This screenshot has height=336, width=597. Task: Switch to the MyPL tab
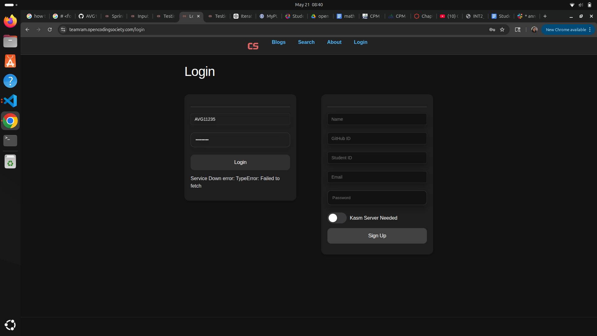click(x=269, y=16)
